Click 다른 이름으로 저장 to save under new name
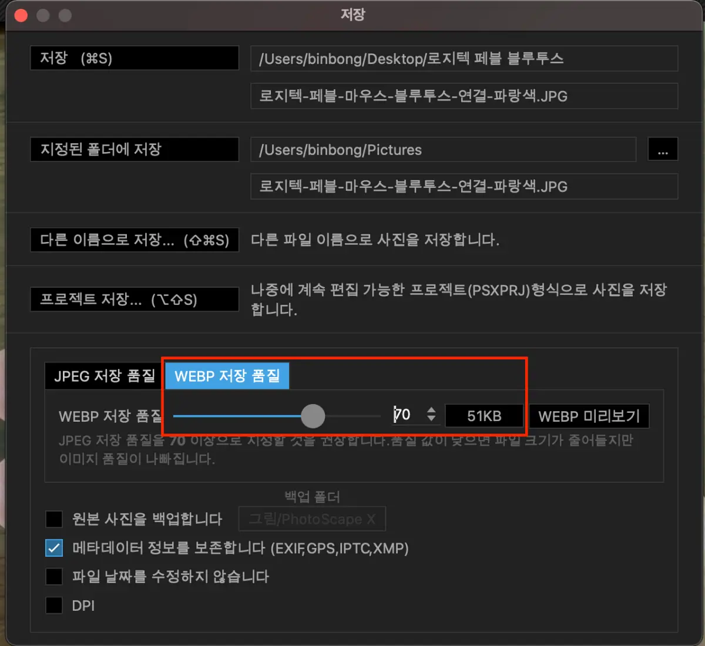Screen dimensions: 705x646 pyautogui.click(x=134, y=240)
